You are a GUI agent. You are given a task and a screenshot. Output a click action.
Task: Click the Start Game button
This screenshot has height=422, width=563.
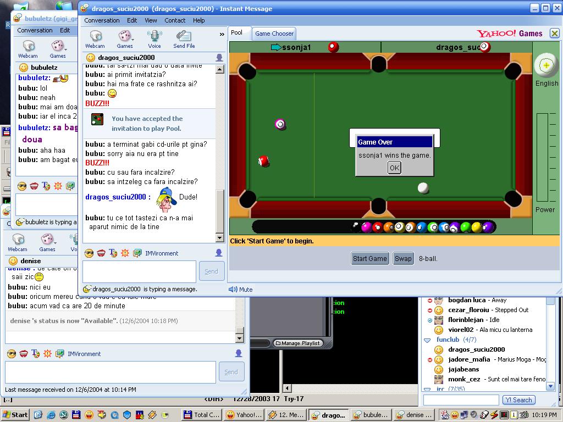(370, 259)
